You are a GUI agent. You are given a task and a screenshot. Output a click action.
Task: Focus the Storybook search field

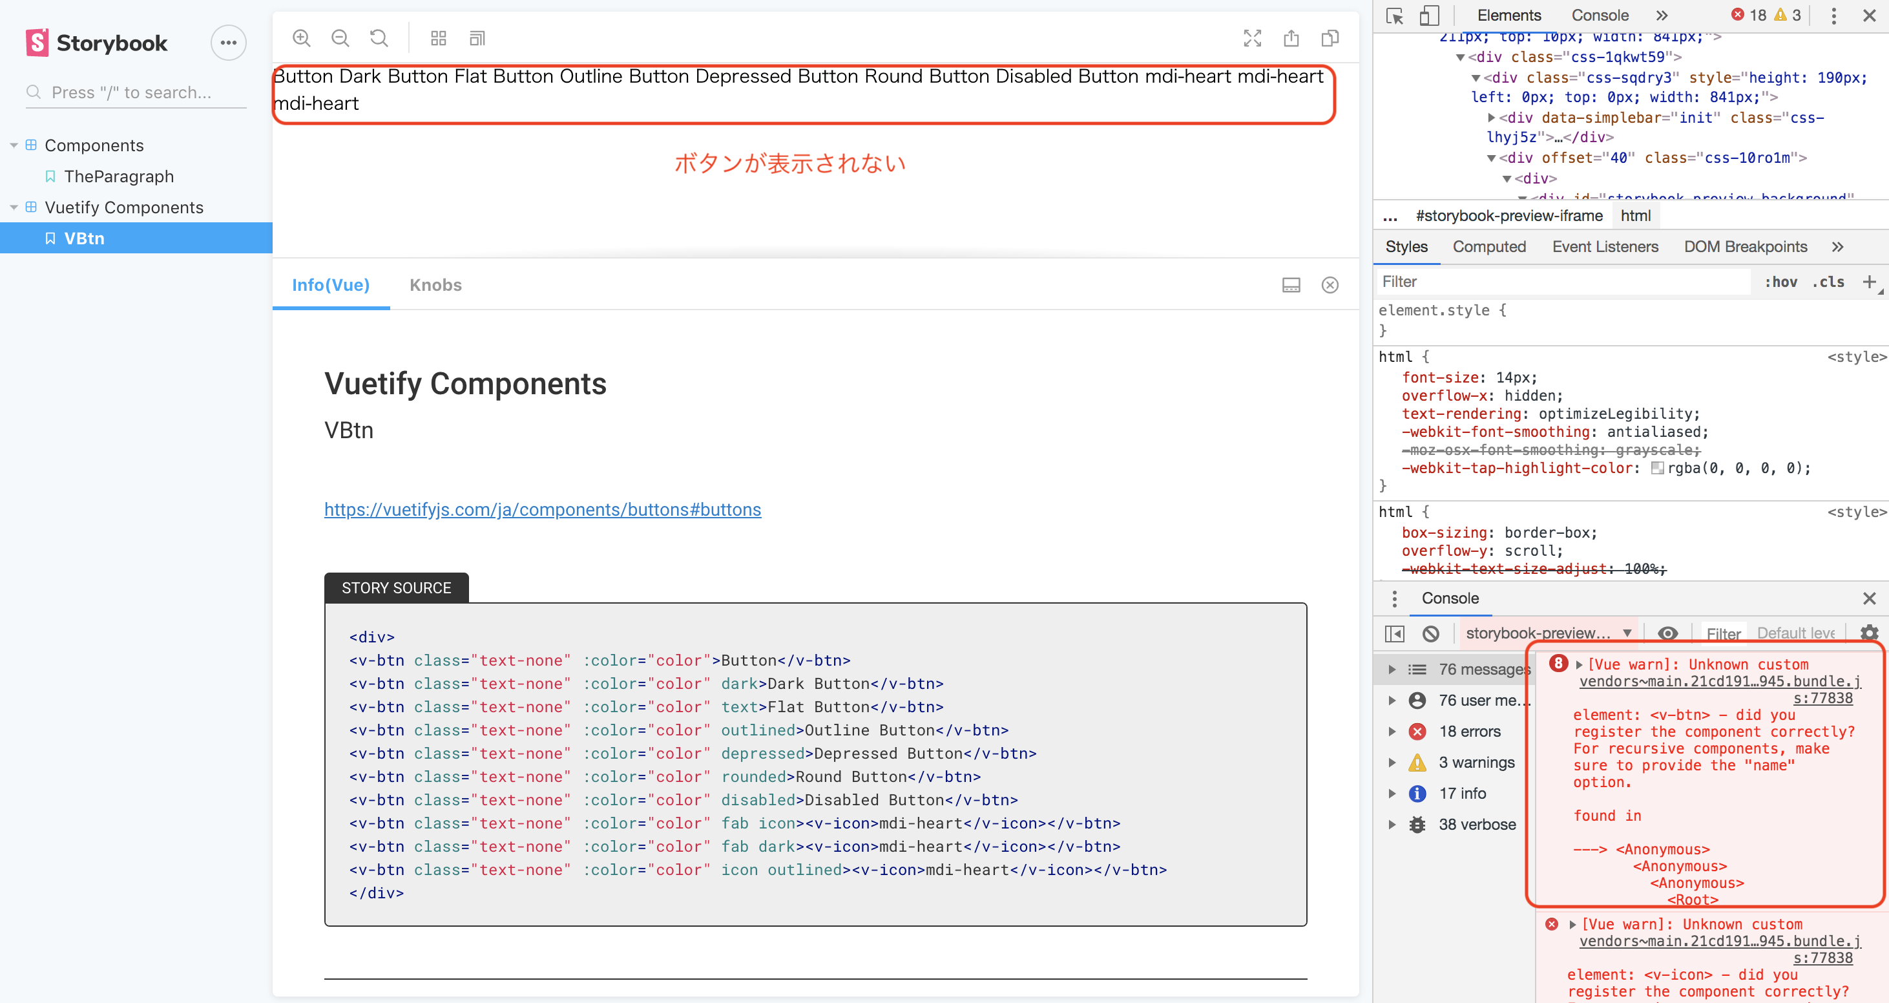[x=136, y=92]
